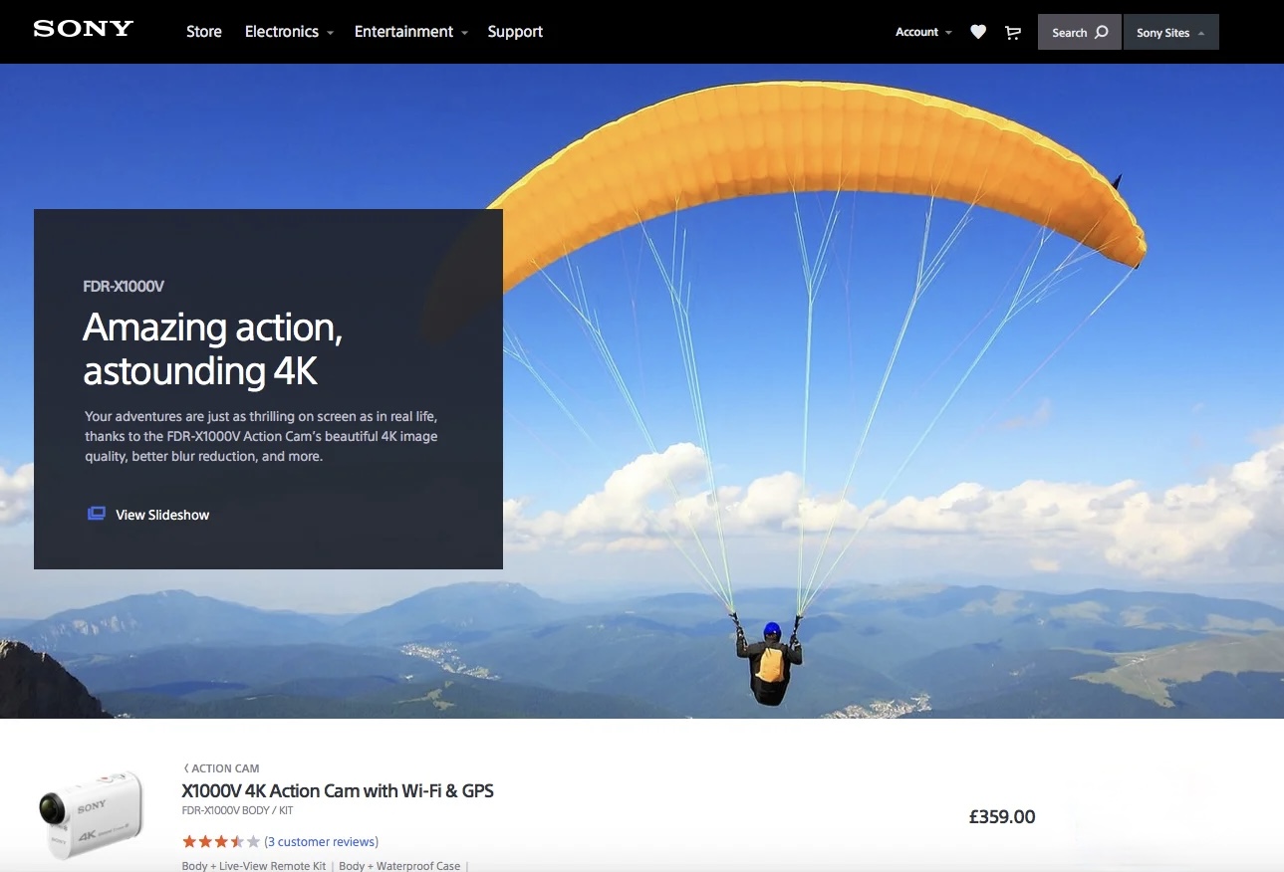Viewport: 1284px width, 872px height.
Task: Expand the Electronics menu
Action: [x=289, y=32]
